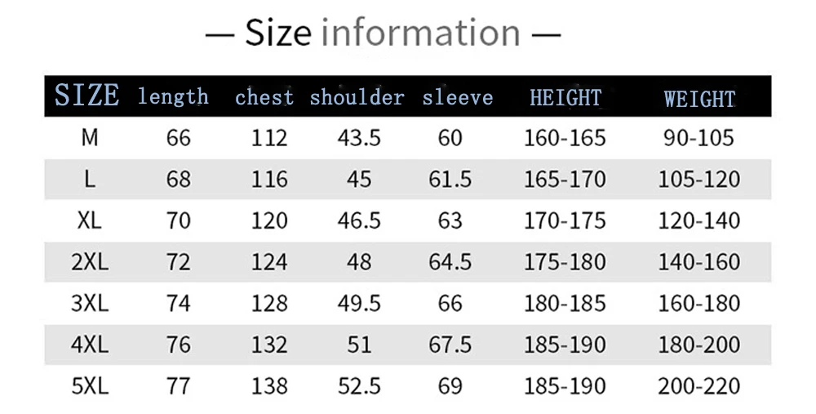Click the length column header

[x=173, y=96]
